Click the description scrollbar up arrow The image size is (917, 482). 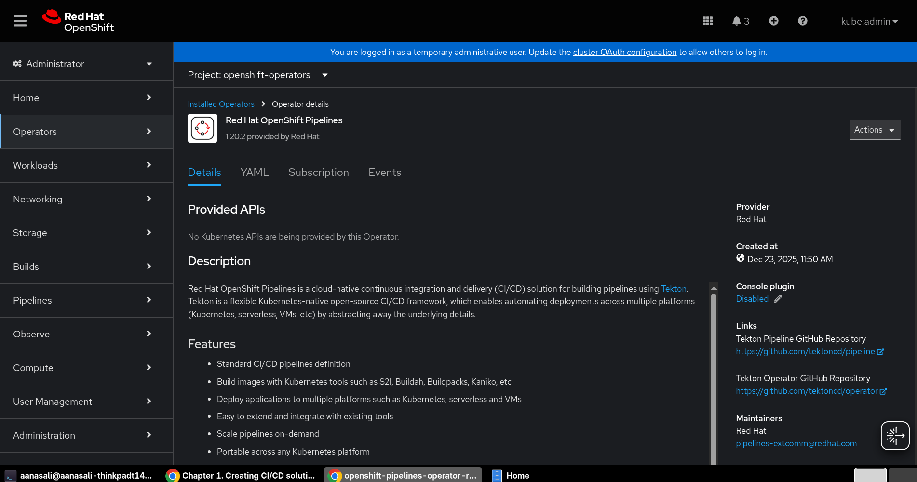(x=714, y=288)
